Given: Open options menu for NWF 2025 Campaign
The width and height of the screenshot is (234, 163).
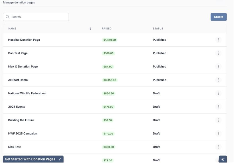Looking at the screenshot, I should tap(218, 134).
